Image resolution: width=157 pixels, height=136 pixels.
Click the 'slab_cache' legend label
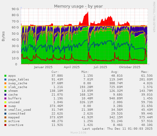(18, 87)
